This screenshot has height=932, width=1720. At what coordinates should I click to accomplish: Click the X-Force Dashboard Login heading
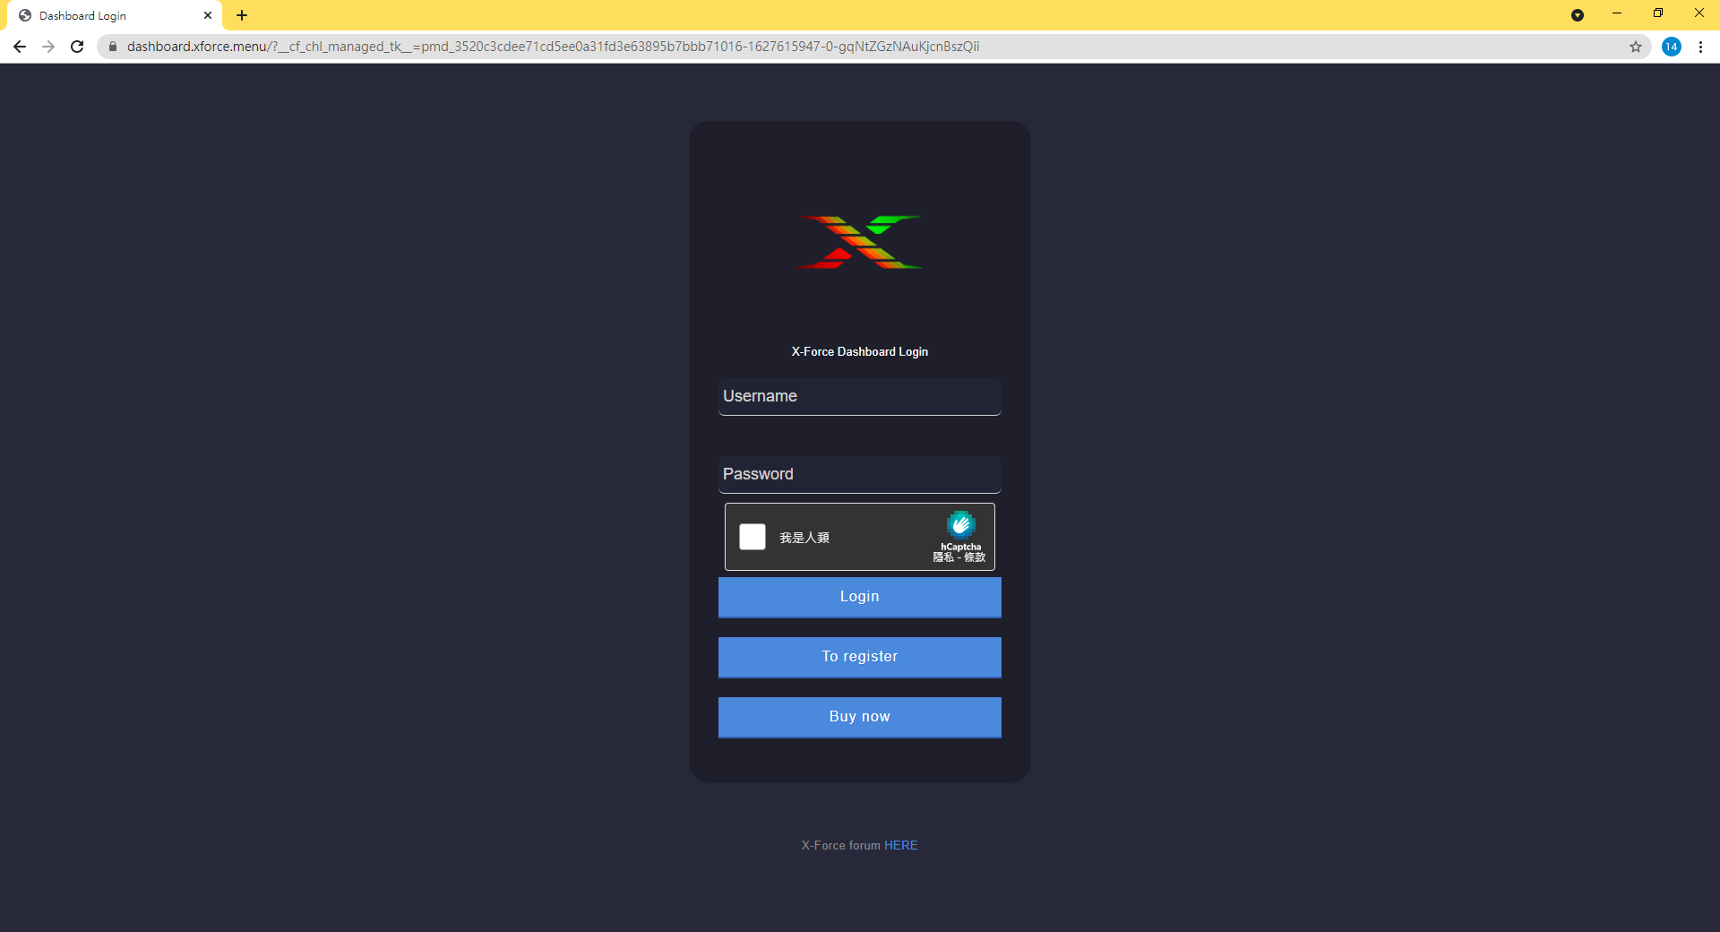tap(860, 351)
